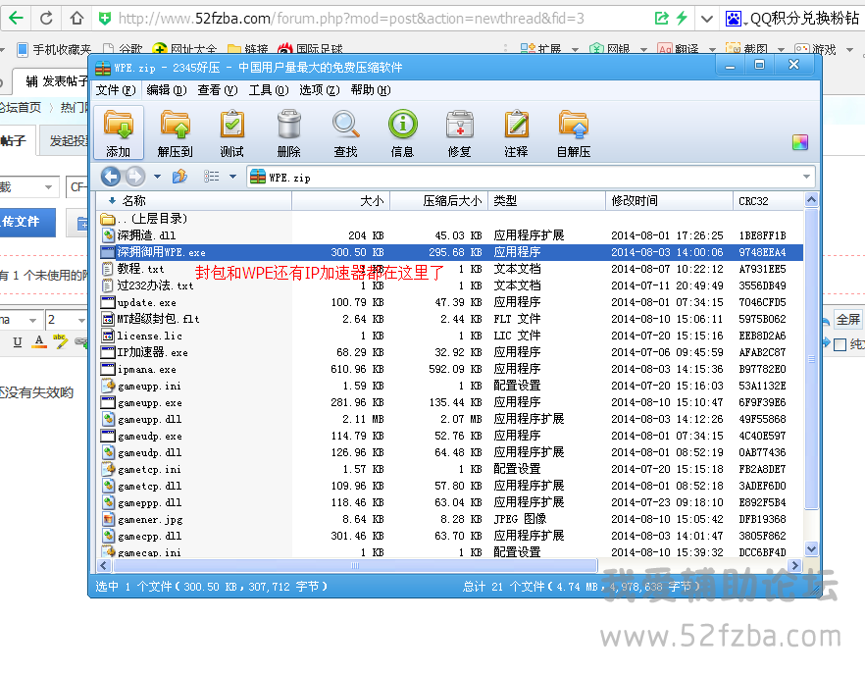Viewport: 865px width, 674px height.
Task: Click the up-one-folder icon
Action: click(x=179, y=177)
